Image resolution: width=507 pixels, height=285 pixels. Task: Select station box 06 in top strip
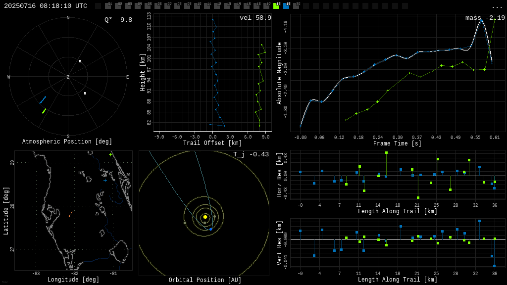[157, 6]
